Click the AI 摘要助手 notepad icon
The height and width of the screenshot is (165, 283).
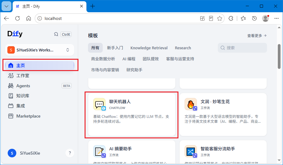(99, 151)
